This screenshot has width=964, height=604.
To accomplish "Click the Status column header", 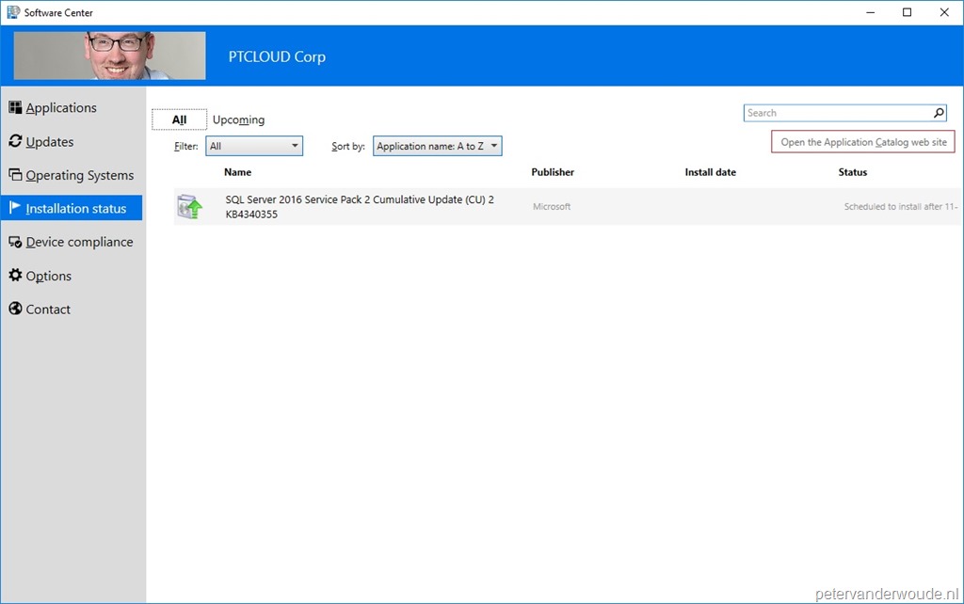I will click(852, 172).
